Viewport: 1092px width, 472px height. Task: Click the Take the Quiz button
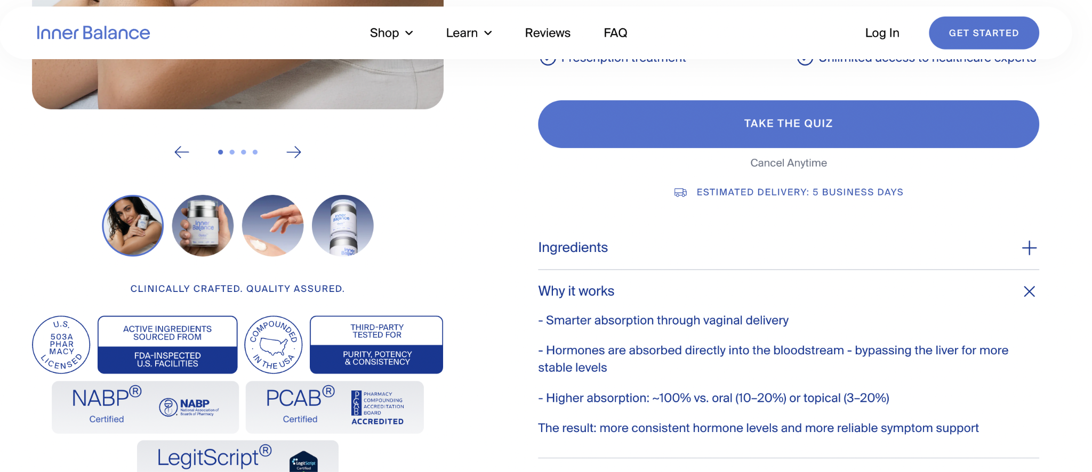point(789,124)
